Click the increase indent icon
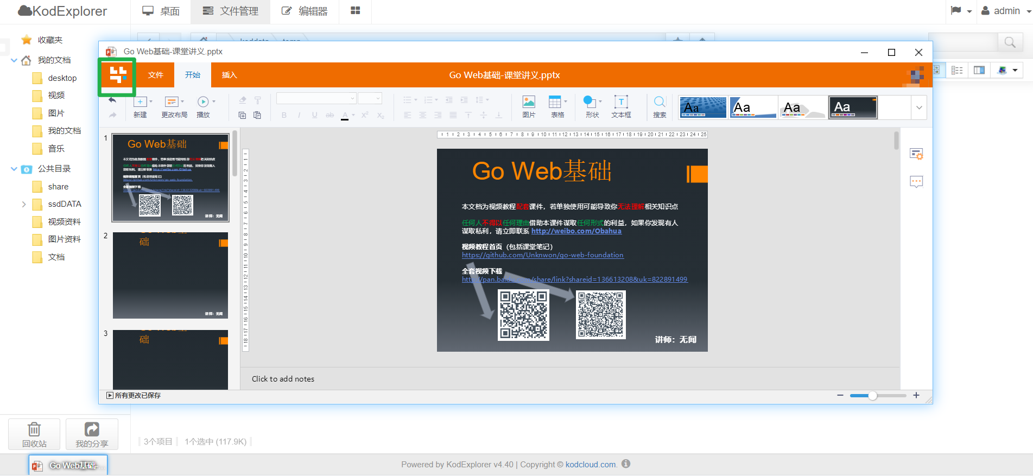Viewport: 1033px width, 476px height. tap(464, 100)
